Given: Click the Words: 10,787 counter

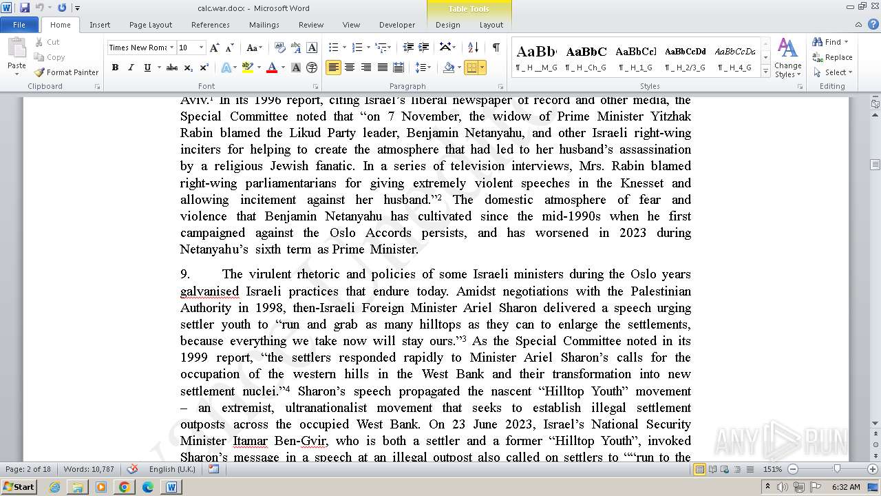Looking at the screenshot, I should point(89,469).
